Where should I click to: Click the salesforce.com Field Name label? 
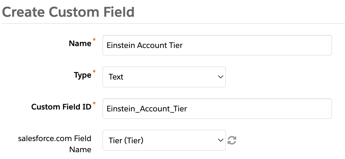click(x=55, y=144)
